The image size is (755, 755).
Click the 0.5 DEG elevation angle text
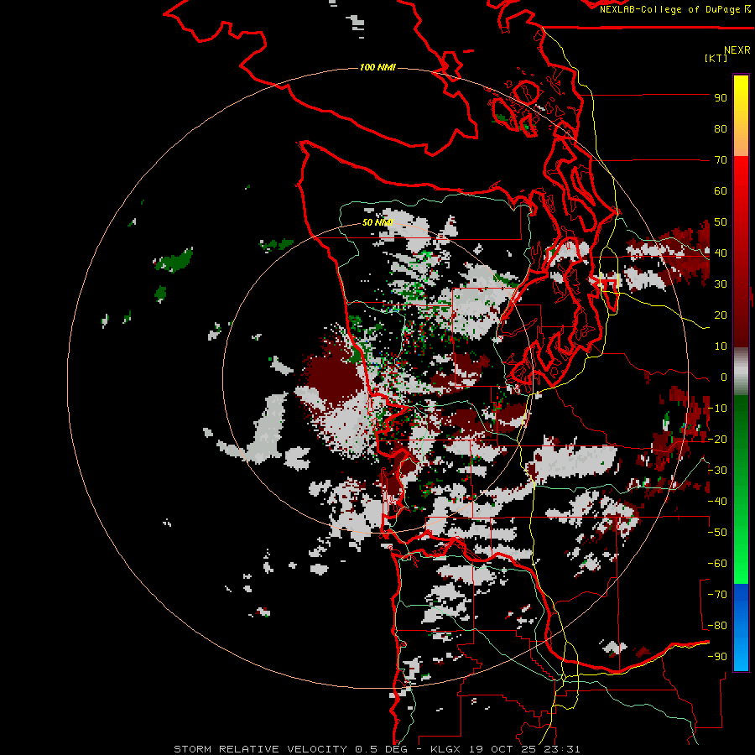point(384,749)
